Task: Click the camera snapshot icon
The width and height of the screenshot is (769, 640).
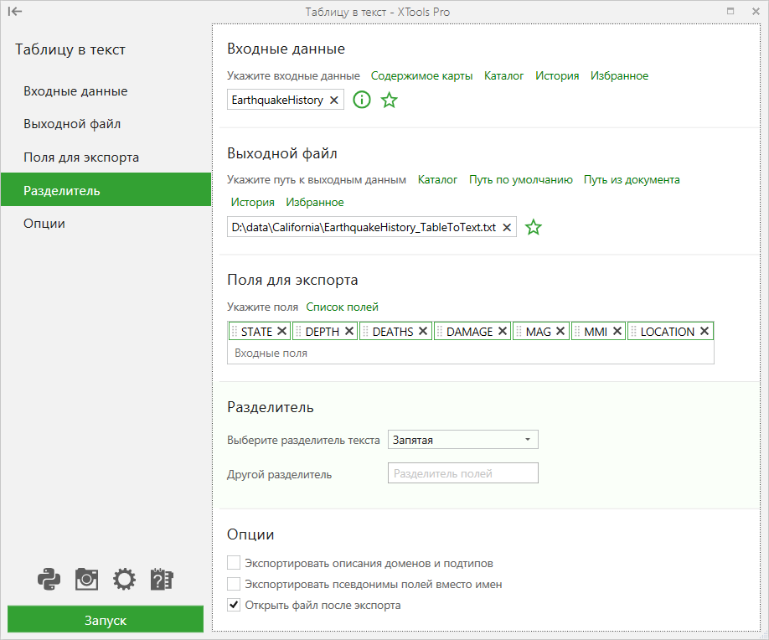Action: (x=87, y=579)
